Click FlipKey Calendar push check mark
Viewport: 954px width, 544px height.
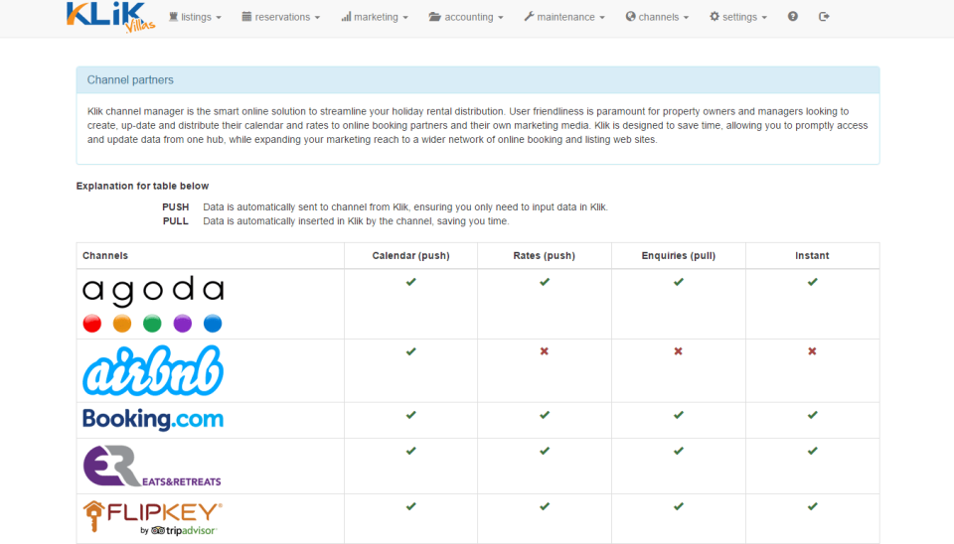pos(411,505)
